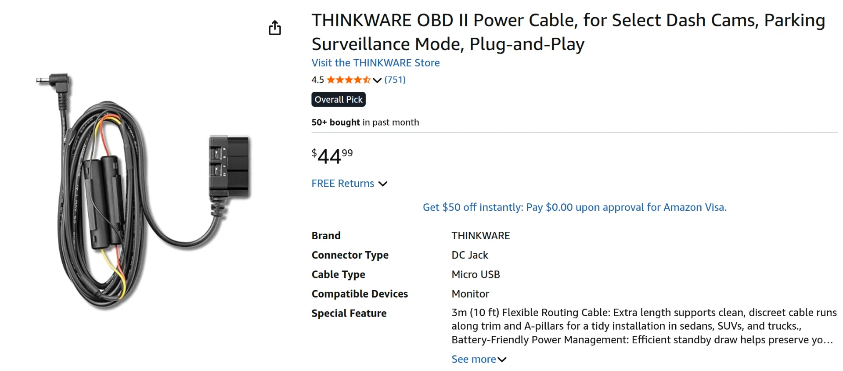843x371 pixels.
Task: Open the 751 customer reviews link
Action: pos(395,80)
